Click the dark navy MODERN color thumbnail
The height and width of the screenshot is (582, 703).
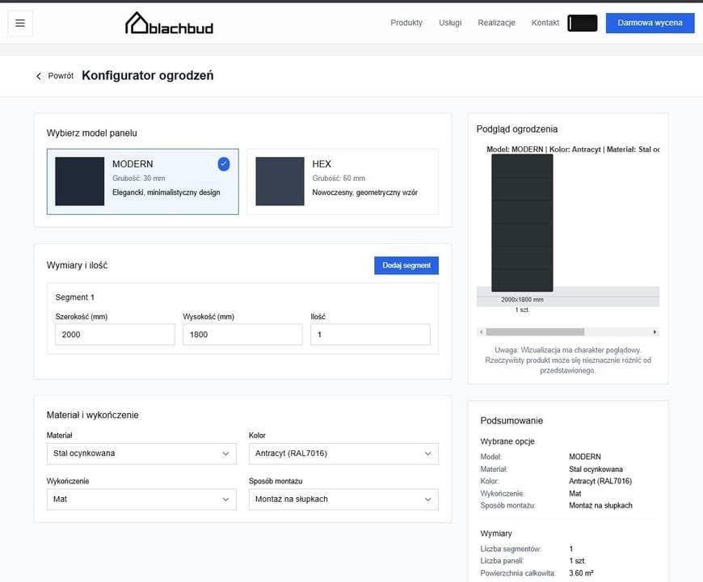tap(80, 181)
